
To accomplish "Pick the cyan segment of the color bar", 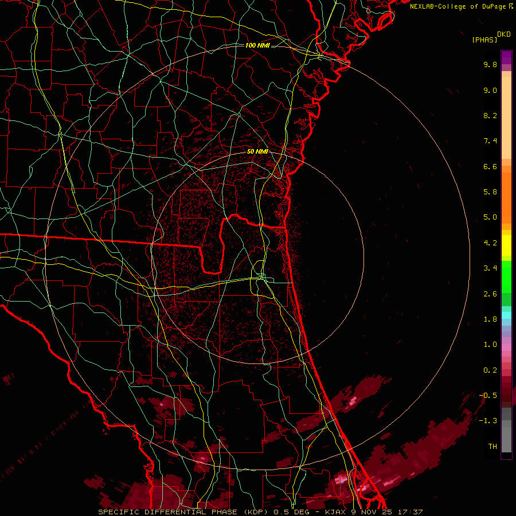I will pos(506,315).
